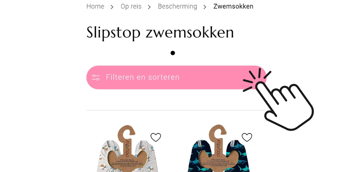Screen dimensions: 353x172
Task: Open the navy shark zwemsokken product
Action: (218, 149)
